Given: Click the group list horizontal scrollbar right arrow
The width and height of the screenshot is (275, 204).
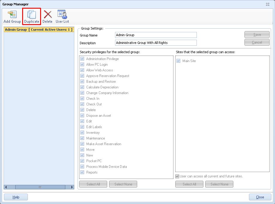Looking at the screenshot, I should 72,187.
